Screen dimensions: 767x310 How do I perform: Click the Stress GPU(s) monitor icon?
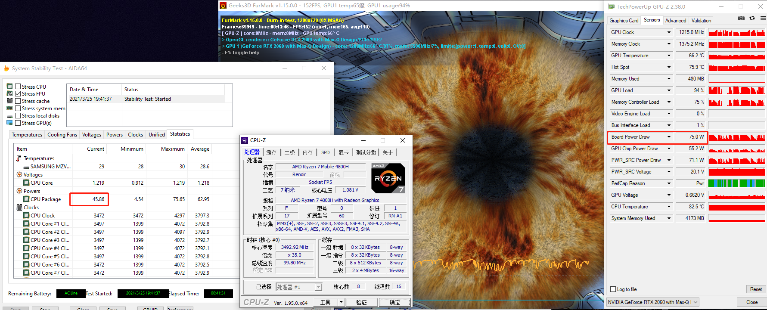tap(9, 123)
